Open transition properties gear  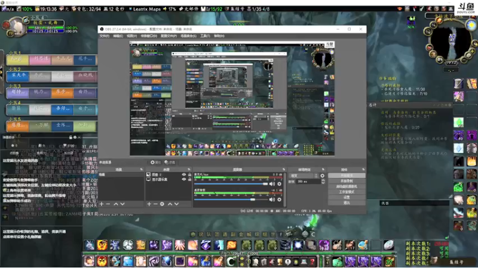(323, 176)
